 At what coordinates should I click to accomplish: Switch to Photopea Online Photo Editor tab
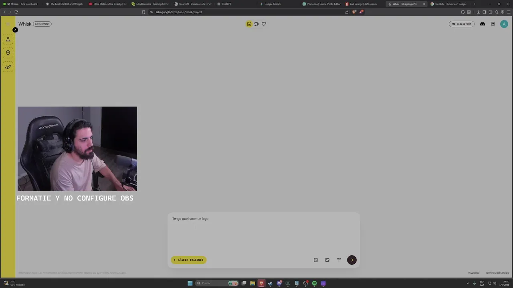tap(321, 4)
